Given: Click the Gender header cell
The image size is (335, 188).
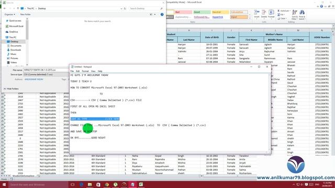Looking at the screenshot, I should click(231, 37).
